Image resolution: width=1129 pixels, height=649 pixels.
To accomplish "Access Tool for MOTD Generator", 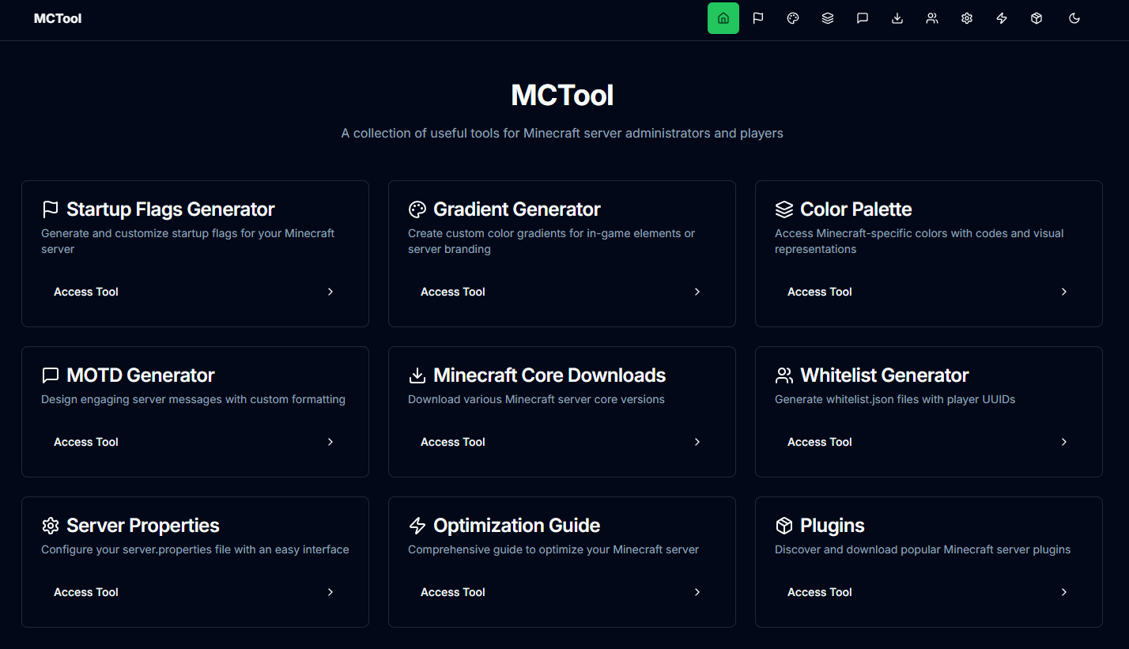I will (x=195, y=442).
